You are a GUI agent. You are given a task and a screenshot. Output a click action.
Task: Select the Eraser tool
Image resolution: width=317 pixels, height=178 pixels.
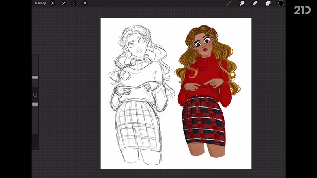[255, 3]
